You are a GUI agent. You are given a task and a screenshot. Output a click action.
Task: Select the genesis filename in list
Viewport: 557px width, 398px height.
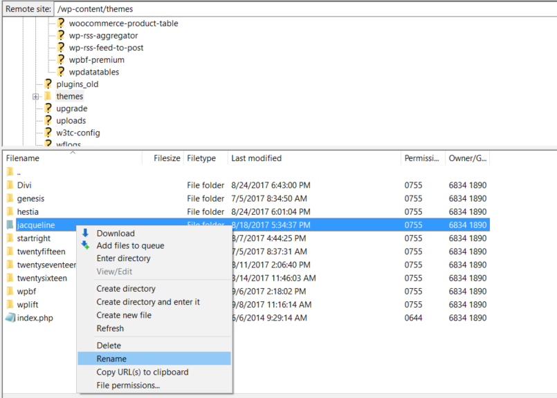click(30, 198)
